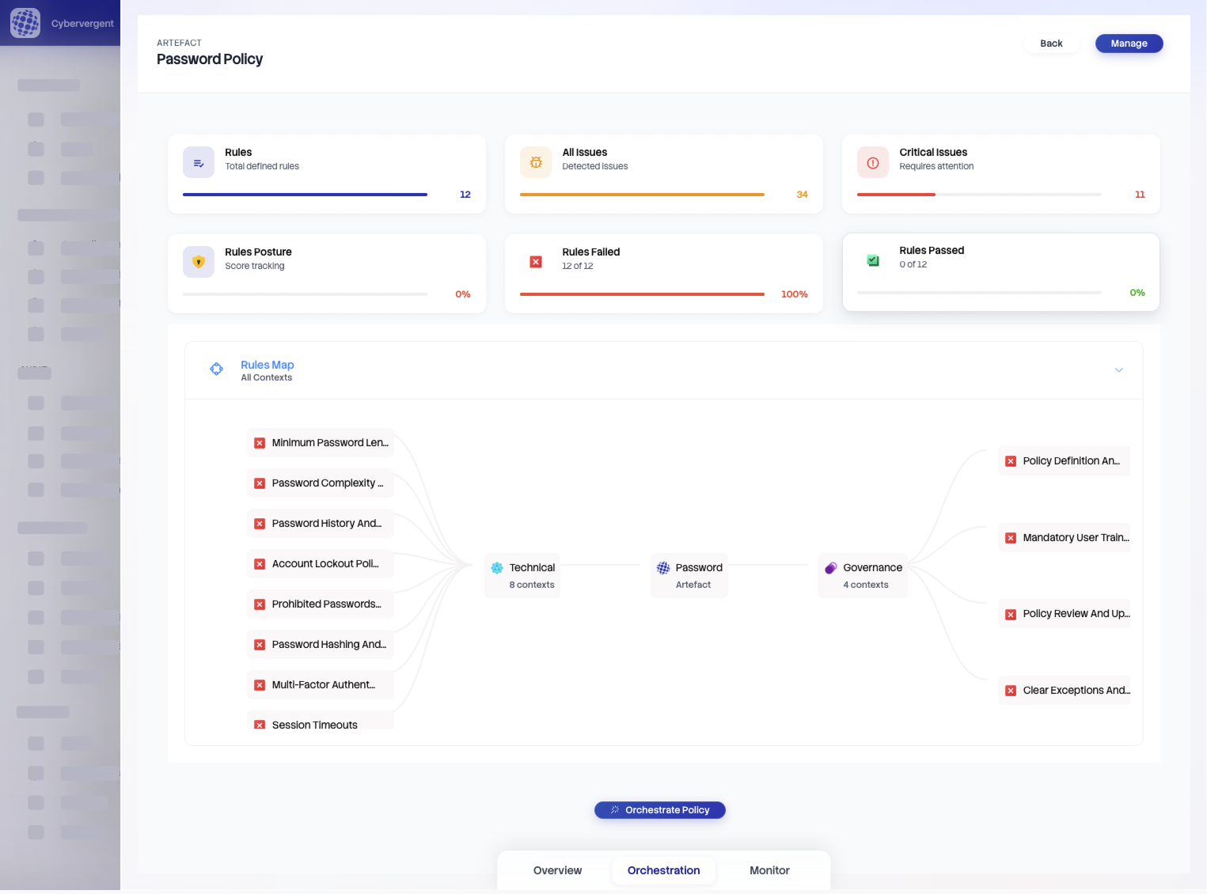
Task: Open the Orchestration tab
Action: coord(663,870)
